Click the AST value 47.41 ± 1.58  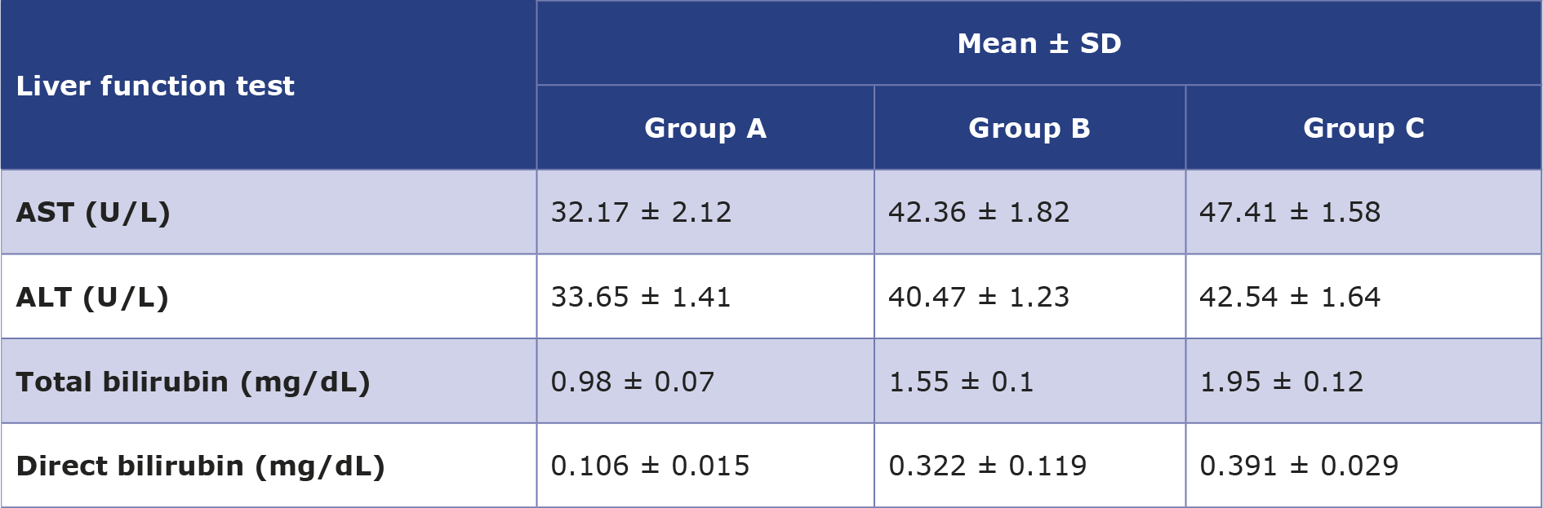[1290, 212]
